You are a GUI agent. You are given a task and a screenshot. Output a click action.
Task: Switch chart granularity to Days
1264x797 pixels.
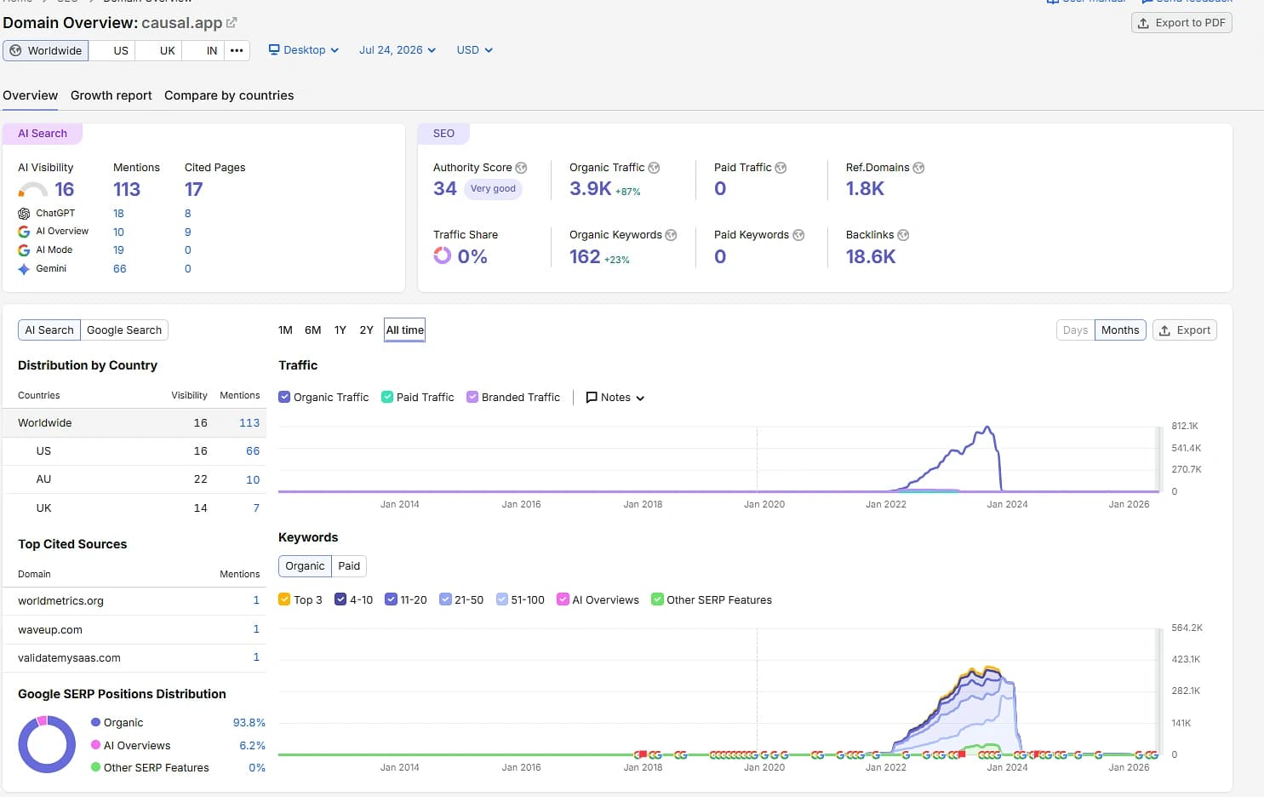tap(1075, 330)
